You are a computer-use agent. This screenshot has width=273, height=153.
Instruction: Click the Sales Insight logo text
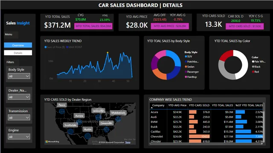click(x=18, y=23)
